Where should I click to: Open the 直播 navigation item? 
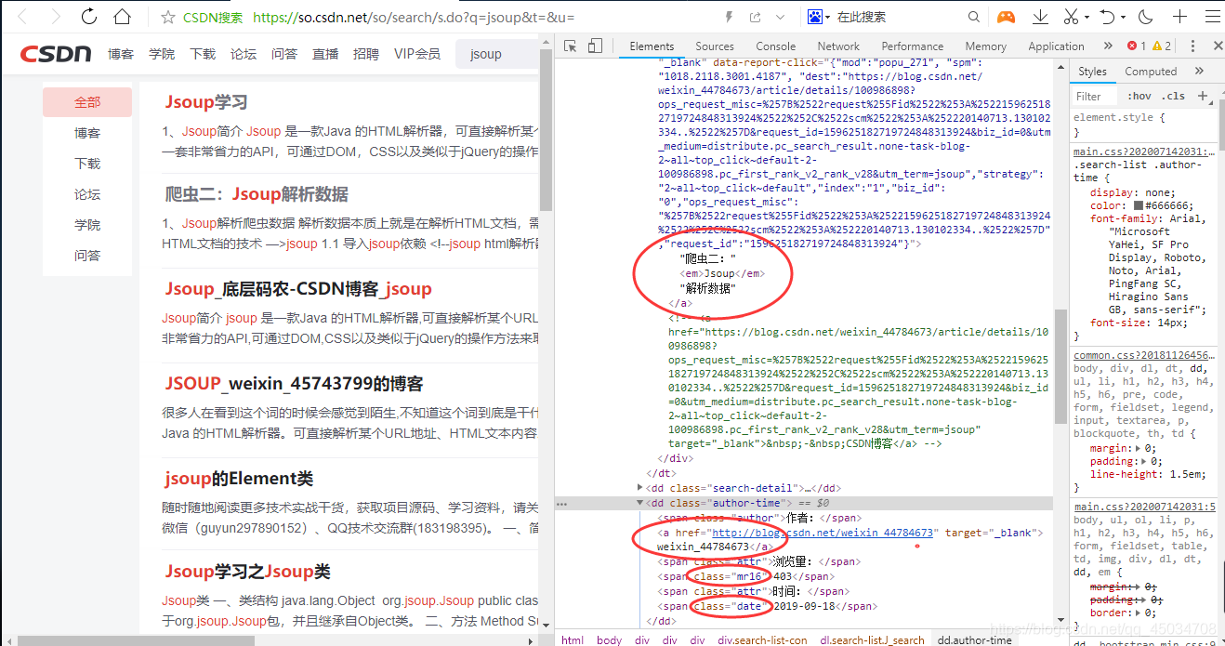325,54
